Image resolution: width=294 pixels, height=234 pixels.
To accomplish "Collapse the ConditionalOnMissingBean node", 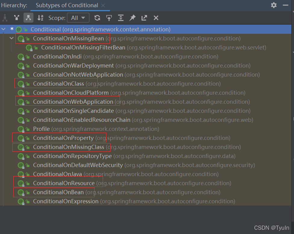I will pyautogui.click(x=12, y=38).
